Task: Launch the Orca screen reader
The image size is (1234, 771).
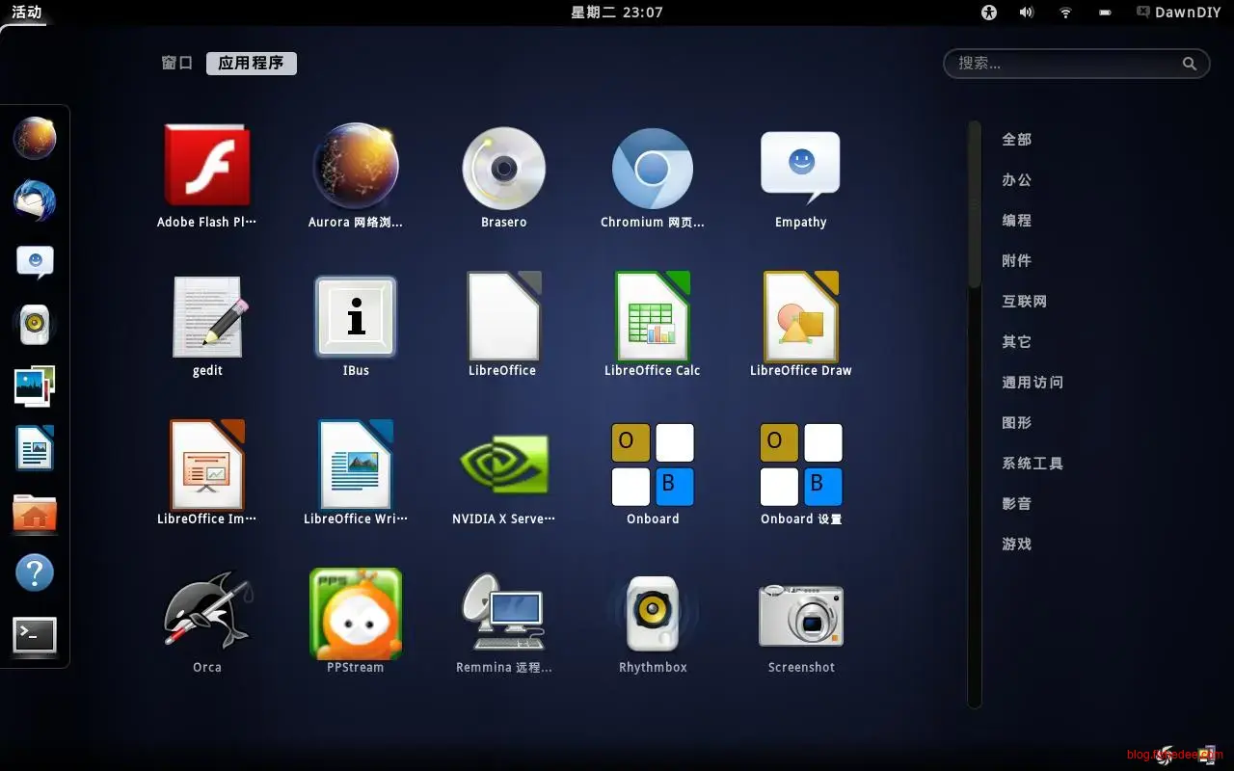Action: tap(207, 613)
